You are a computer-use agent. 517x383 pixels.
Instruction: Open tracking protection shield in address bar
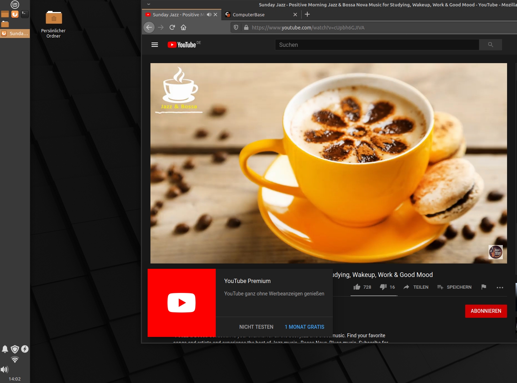pyautogui.click(x=236, y=27)
